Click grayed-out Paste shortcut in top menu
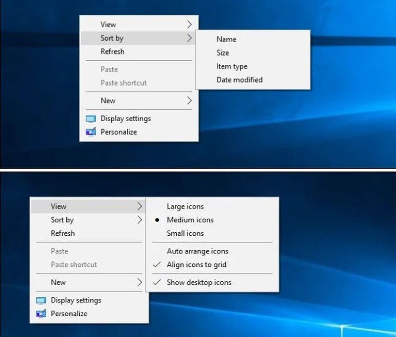 click(x=139, y=83)
